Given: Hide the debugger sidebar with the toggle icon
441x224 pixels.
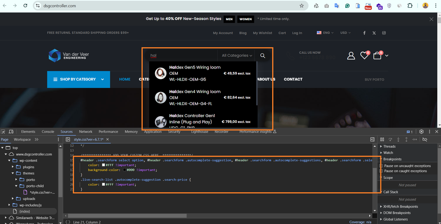Looking at the screenshot, I should click(372, 139).
